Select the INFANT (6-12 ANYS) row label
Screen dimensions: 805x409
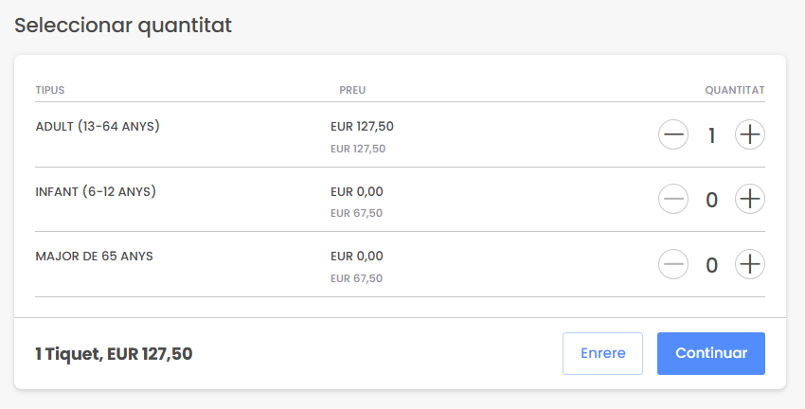pos(96,191)
